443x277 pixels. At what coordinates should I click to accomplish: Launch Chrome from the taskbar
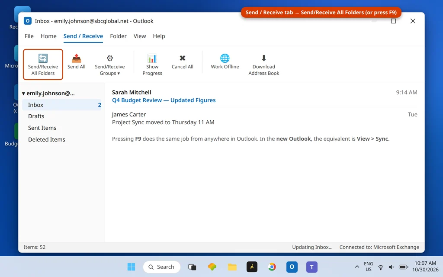272,267
